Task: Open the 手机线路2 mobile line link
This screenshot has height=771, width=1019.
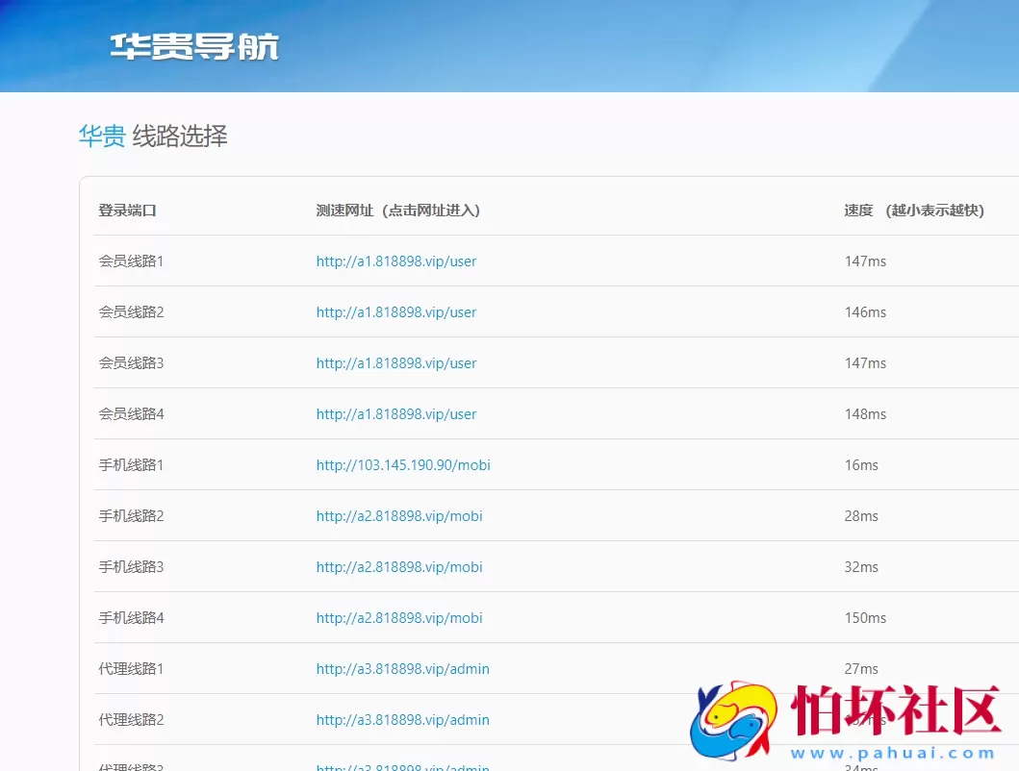Action: [x=399, y=516]
